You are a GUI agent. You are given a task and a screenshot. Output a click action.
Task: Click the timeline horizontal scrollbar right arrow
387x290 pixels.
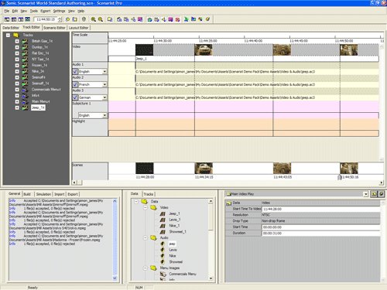382,183
